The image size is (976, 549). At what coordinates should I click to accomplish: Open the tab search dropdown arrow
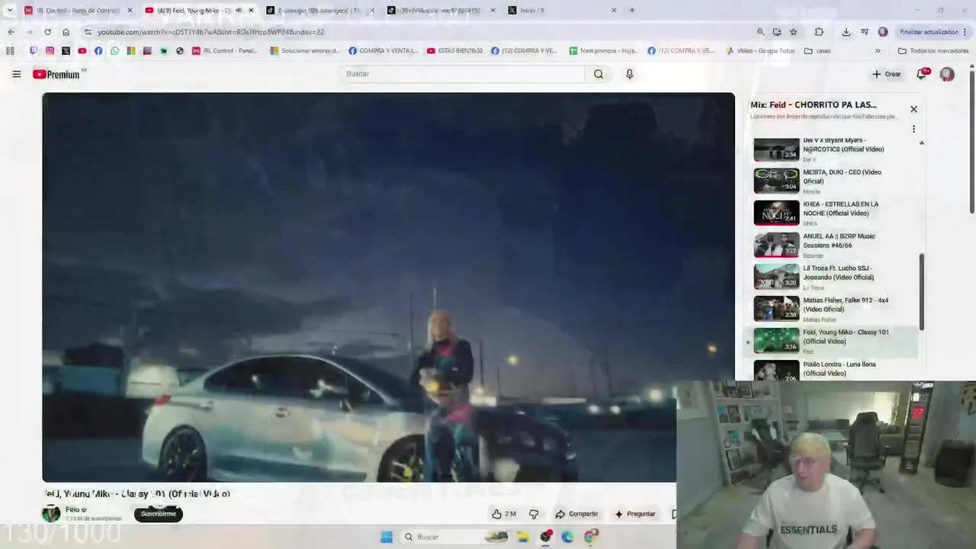click(x=9, y=11)
